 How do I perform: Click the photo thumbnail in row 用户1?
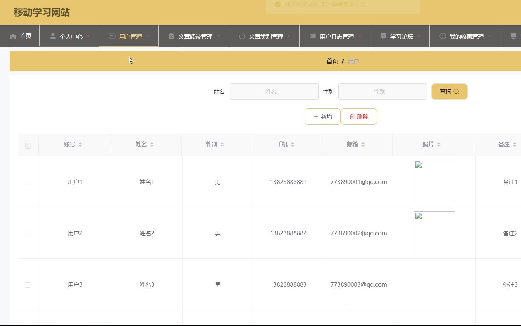pos(434,180)
